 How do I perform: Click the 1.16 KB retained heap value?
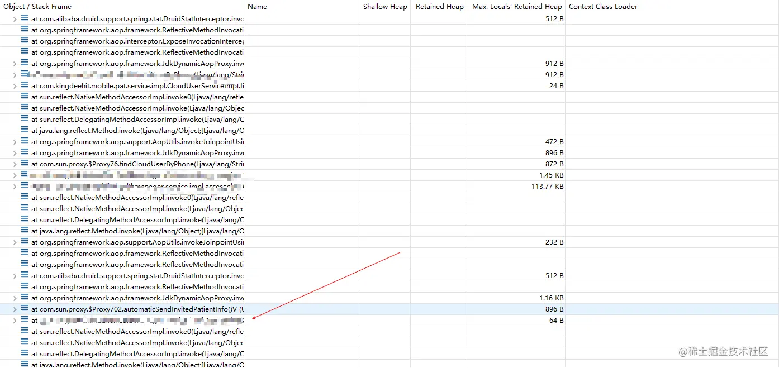point(552,298)
